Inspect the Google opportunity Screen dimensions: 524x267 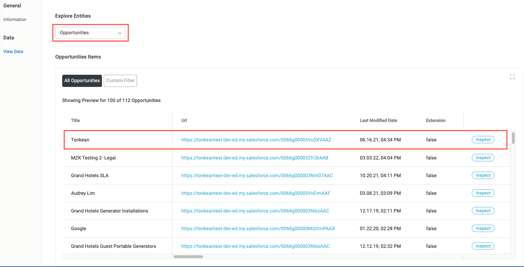click(x=483, y=228)
